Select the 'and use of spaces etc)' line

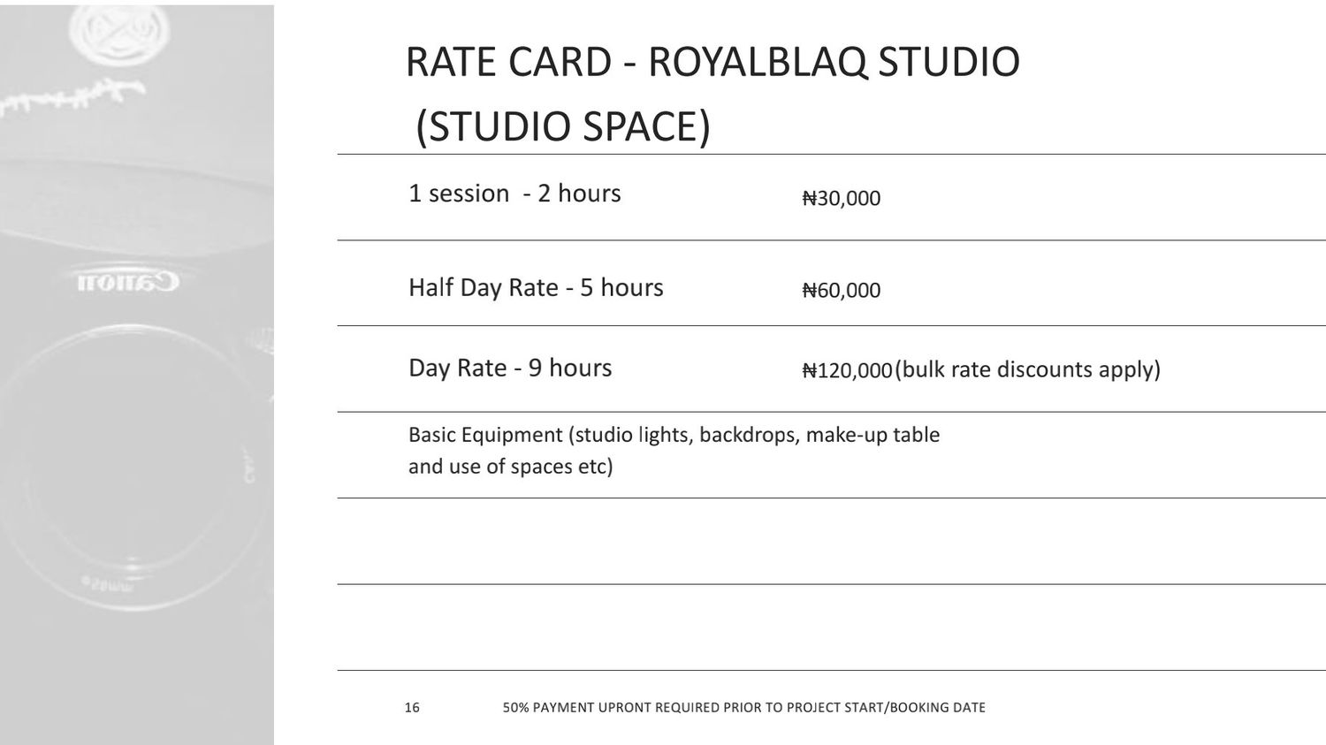click(x=510, y=467)
